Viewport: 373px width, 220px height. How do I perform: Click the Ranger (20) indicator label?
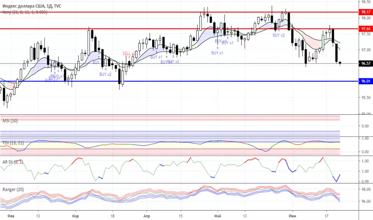13,190
